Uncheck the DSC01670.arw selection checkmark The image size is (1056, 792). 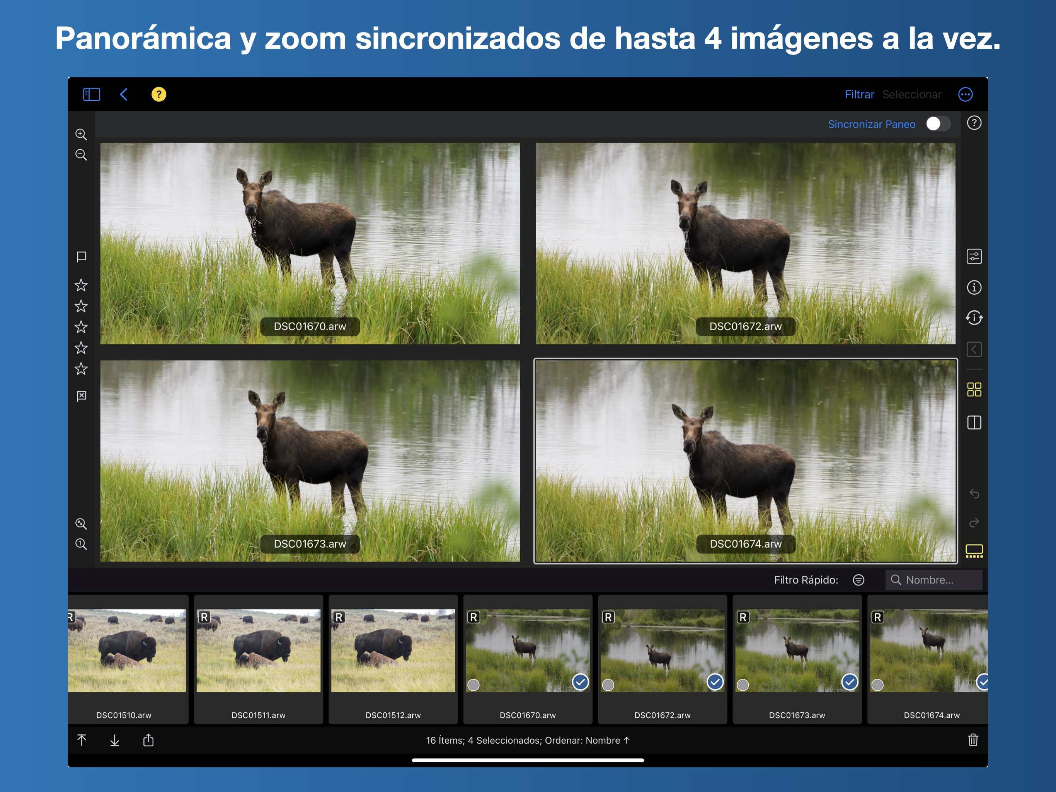580,682
